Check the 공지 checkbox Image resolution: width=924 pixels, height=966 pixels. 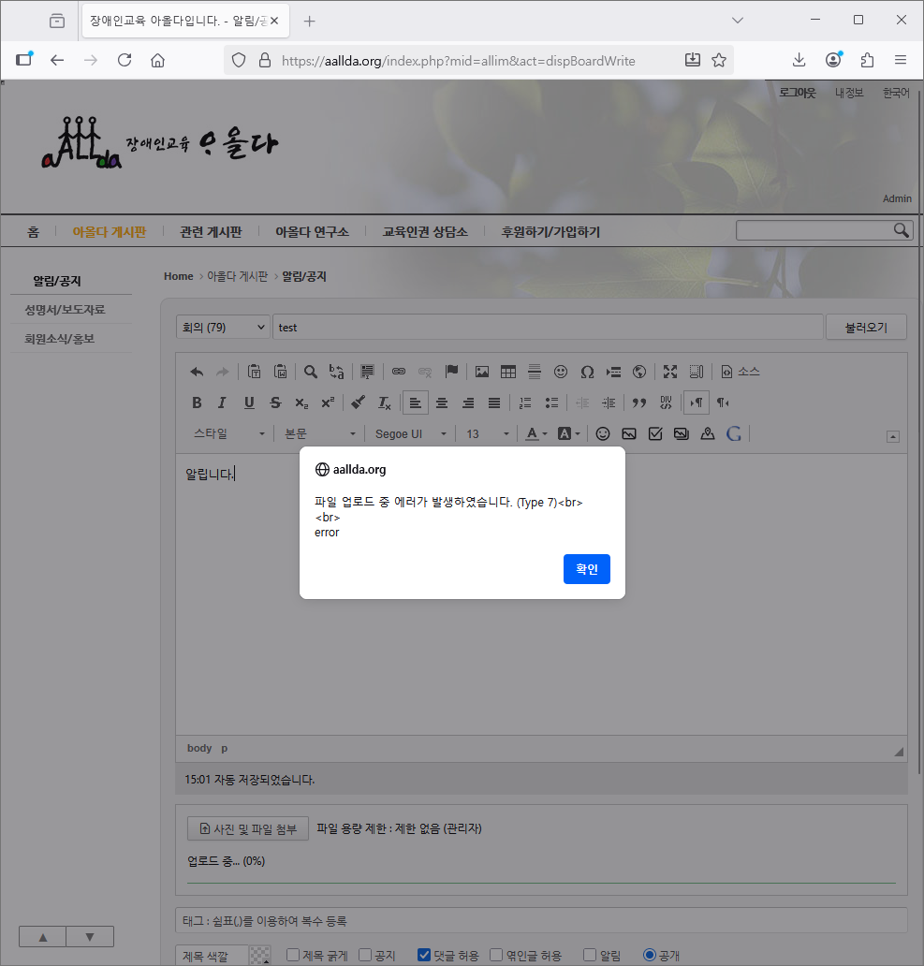365,955
